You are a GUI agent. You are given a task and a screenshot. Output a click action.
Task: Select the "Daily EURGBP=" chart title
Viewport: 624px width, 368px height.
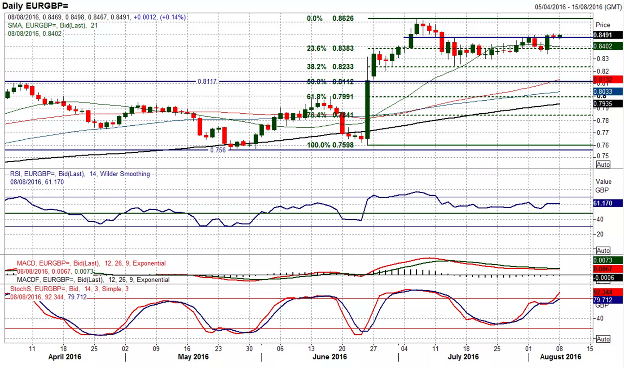[35, 6]
